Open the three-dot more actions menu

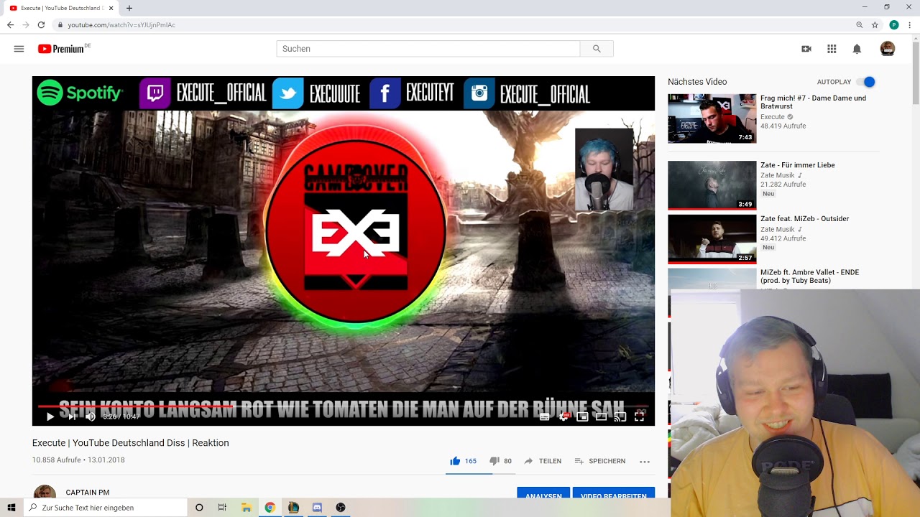645,462
